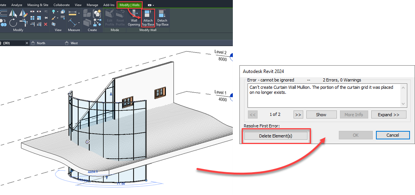The image size is (415, 195).
Task: Click the Edit Profile tool
Action: click(x=109, y=18)
